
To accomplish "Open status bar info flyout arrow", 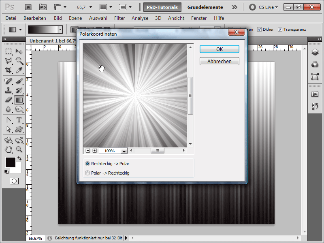I will [x=126, y=238].
